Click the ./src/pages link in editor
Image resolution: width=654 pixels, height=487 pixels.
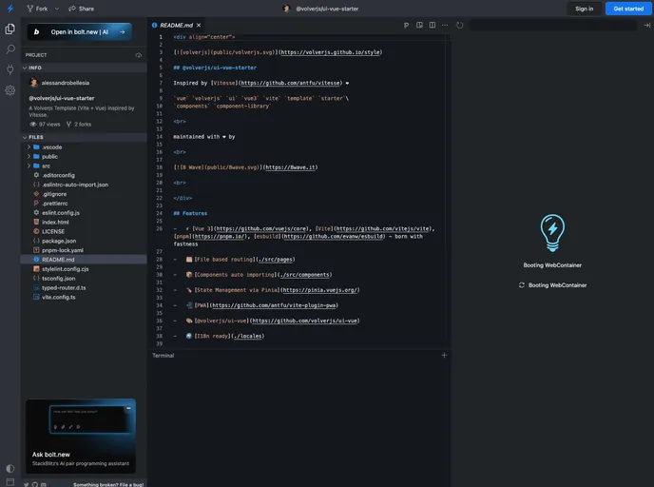276,260
